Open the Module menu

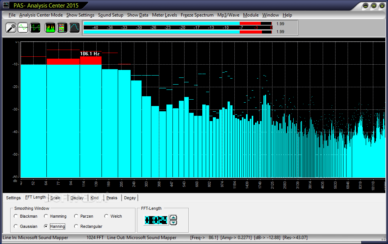[x=251, y=15]
